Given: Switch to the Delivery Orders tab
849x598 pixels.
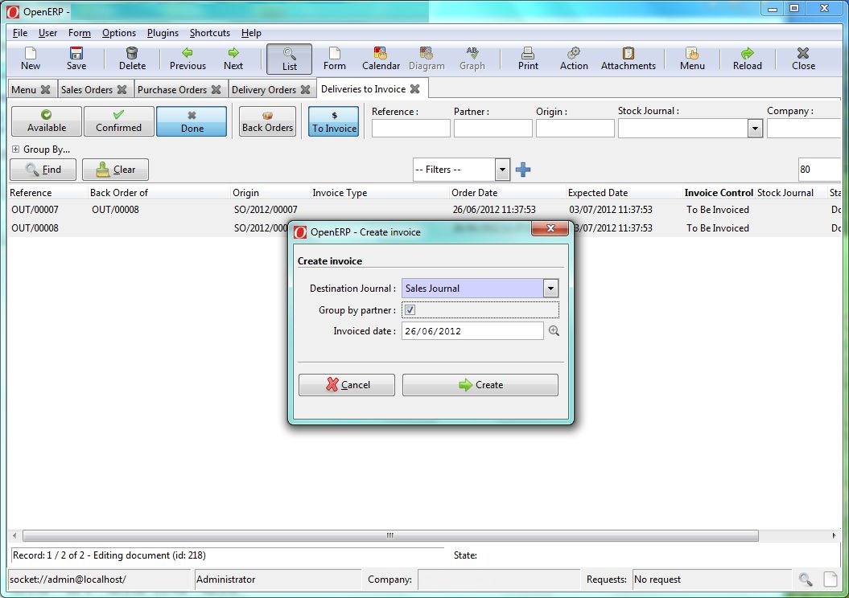Looking at the screenshot, I should click(x=264, y=90).
